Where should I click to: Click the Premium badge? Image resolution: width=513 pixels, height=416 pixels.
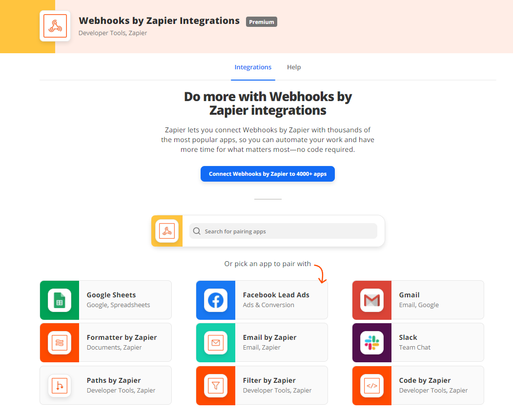(x=262, y=21)
